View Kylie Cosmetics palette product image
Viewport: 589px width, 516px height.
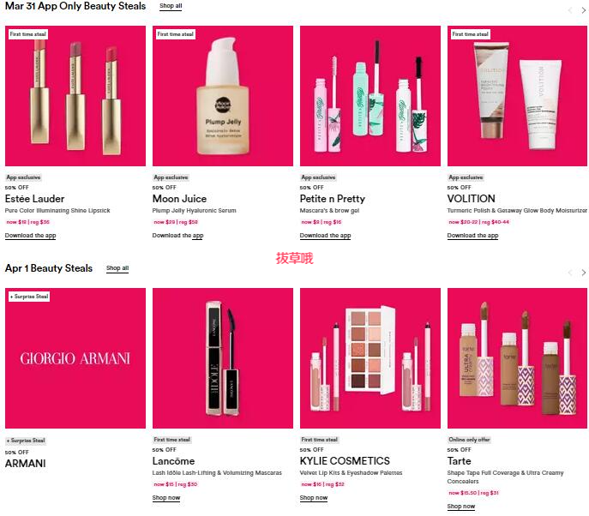370,358
